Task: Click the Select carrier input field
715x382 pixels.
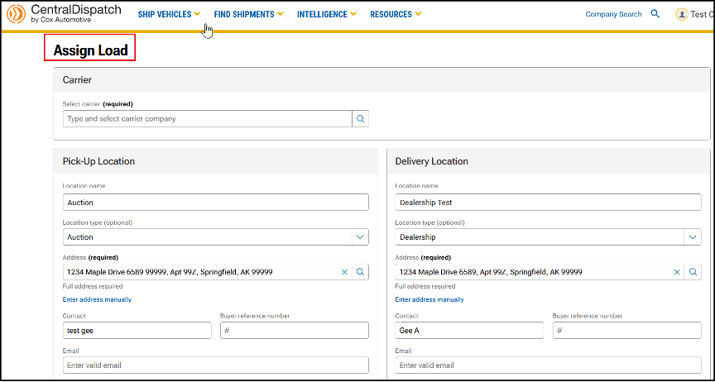Action: pos(208,118)
